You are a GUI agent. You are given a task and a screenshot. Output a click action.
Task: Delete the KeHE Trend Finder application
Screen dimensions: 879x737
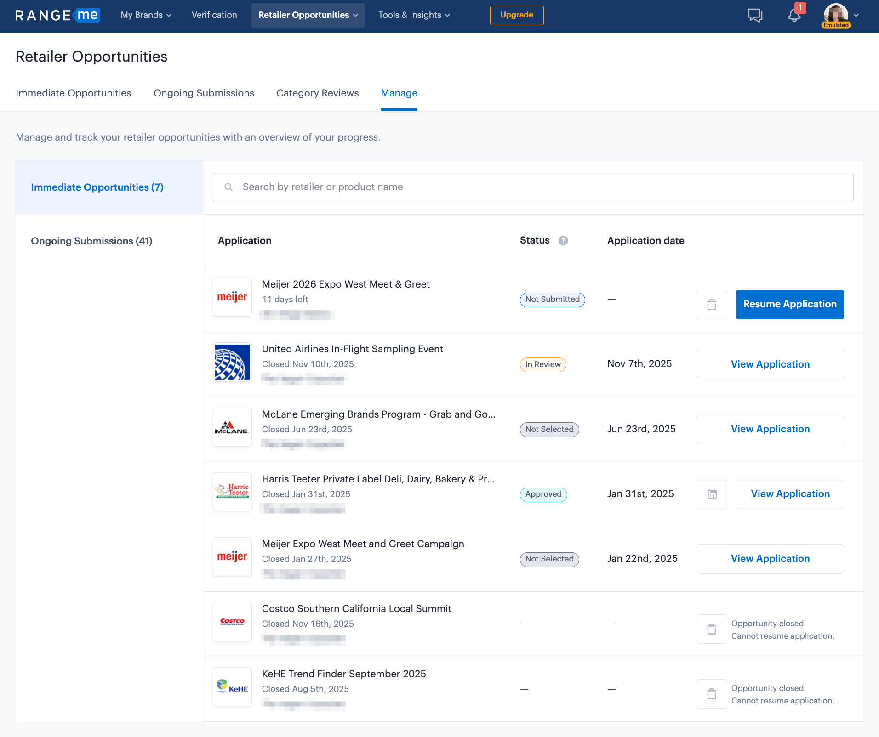[711, 694]
